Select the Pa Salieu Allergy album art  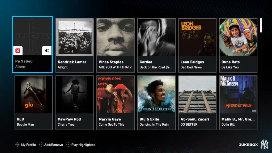click(32, 36)
